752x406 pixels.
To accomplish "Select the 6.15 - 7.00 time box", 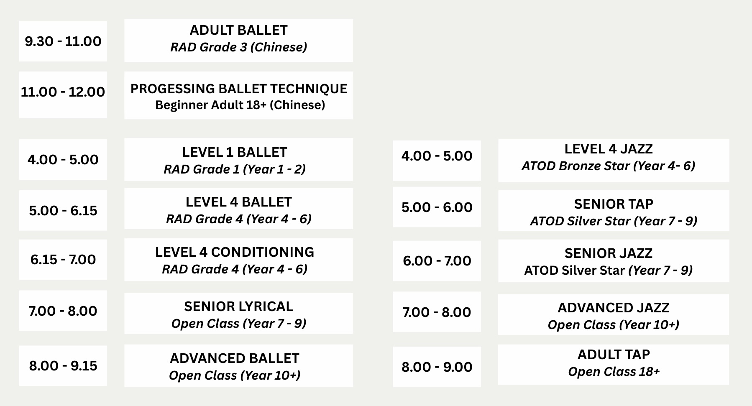I will pyautogui.click(x=63, y=260).
